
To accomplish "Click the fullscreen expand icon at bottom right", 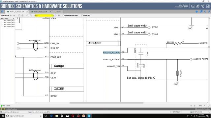I will [x=209, y=106].
